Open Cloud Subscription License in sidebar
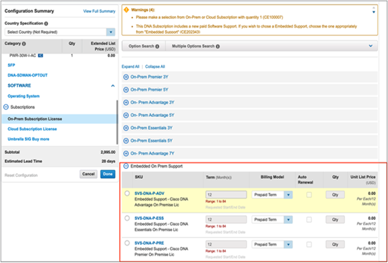The image size is (388, 263). point(32,129)
